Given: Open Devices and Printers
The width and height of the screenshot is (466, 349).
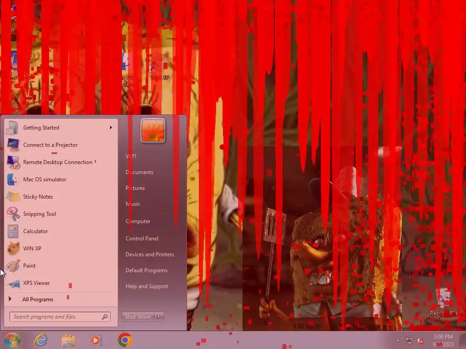Looking at the screenshot, I should click(x=149, y=254).
